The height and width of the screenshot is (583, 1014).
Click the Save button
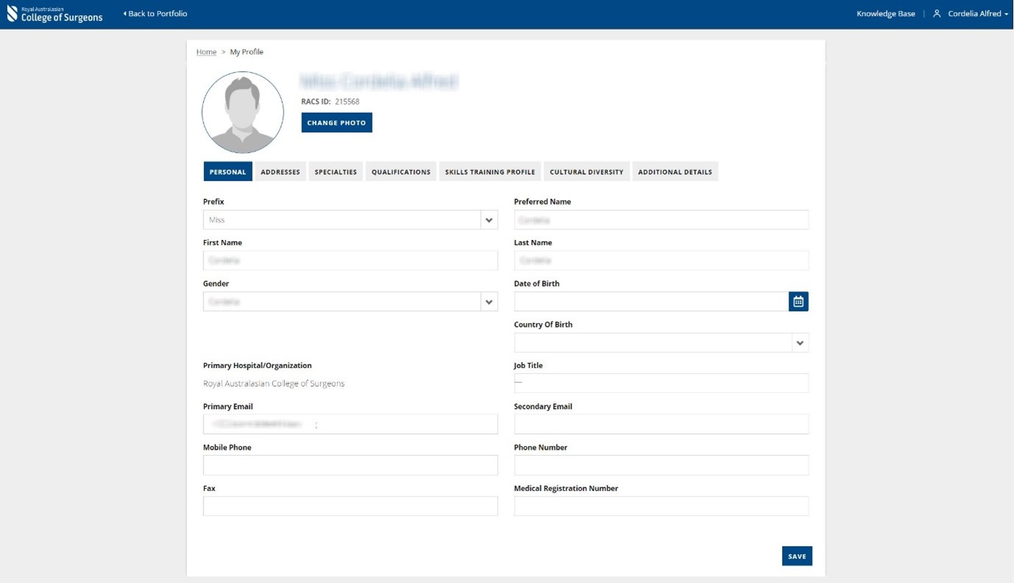[797, 556]
